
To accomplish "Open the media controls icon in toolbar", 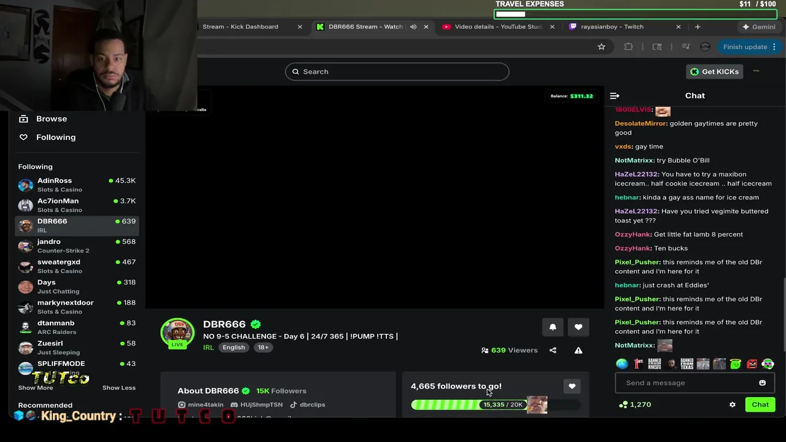I will [x=686, y=47].
